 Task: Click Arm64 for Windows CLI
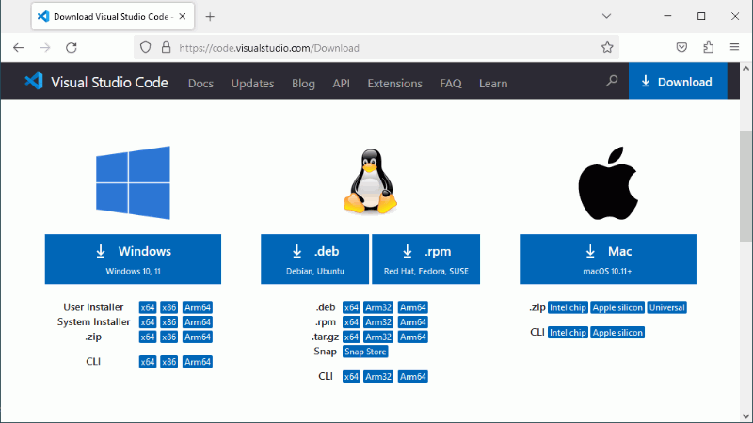click(x=198, y=362)
